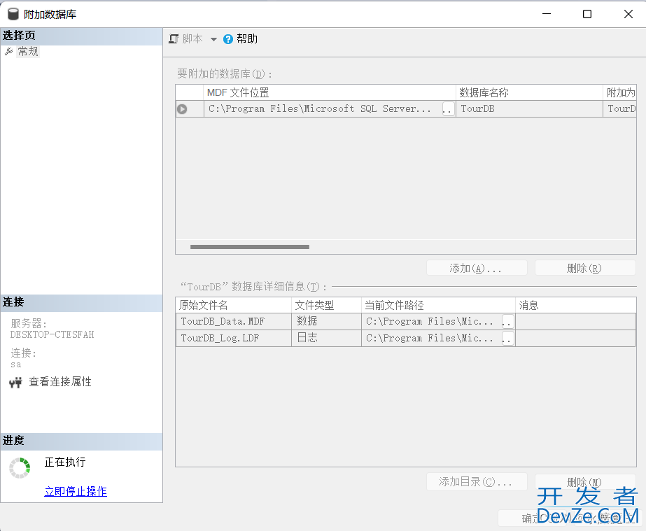Click the green progress spinner icon
This screenshot has height=531, width=646.
click(x=20, y=468)
